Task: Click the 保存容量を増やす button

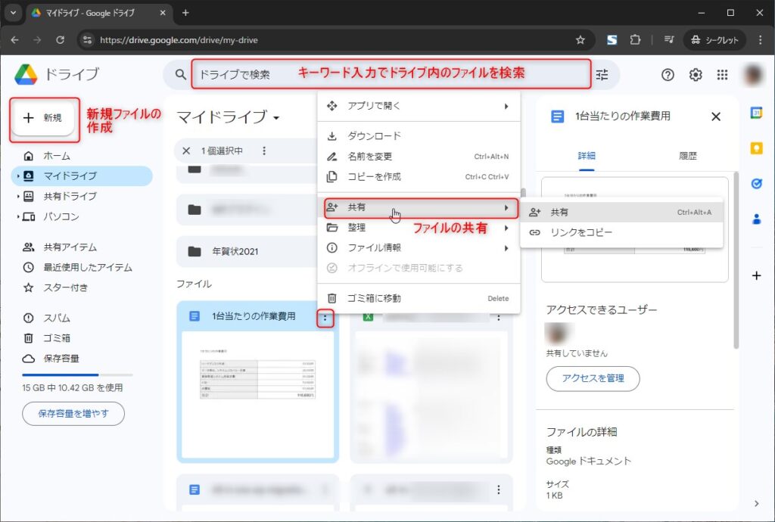Action: pyautogui.click(x=73, y=413)
